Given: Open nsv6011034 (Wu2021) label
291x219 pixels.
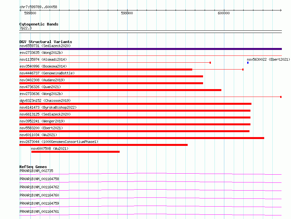Looking at the screenshot, I should pyautogui.click(x=38, y=135).
